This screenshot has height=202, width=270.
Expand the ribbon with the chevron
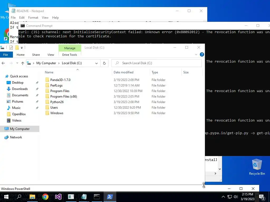[x=196, y=54]
